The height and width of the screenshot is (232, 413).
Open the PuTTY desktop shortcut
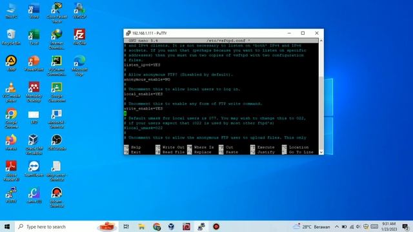click(11, 195)
